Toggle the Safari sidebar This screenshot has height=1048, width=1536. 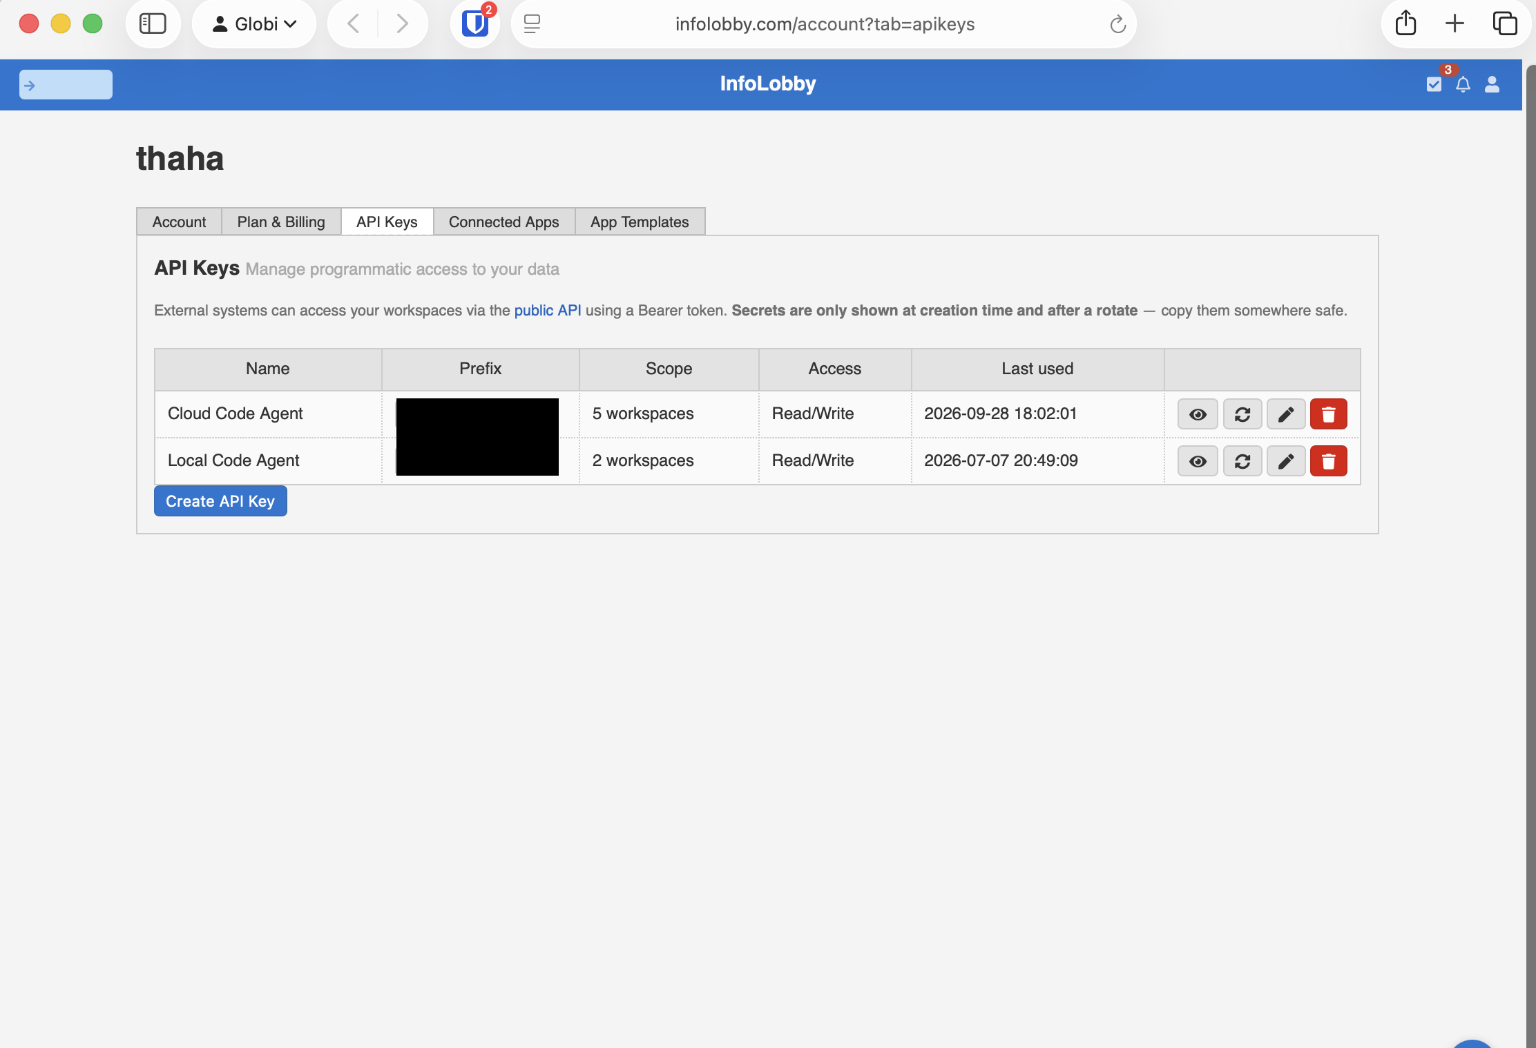pos(153,24)
